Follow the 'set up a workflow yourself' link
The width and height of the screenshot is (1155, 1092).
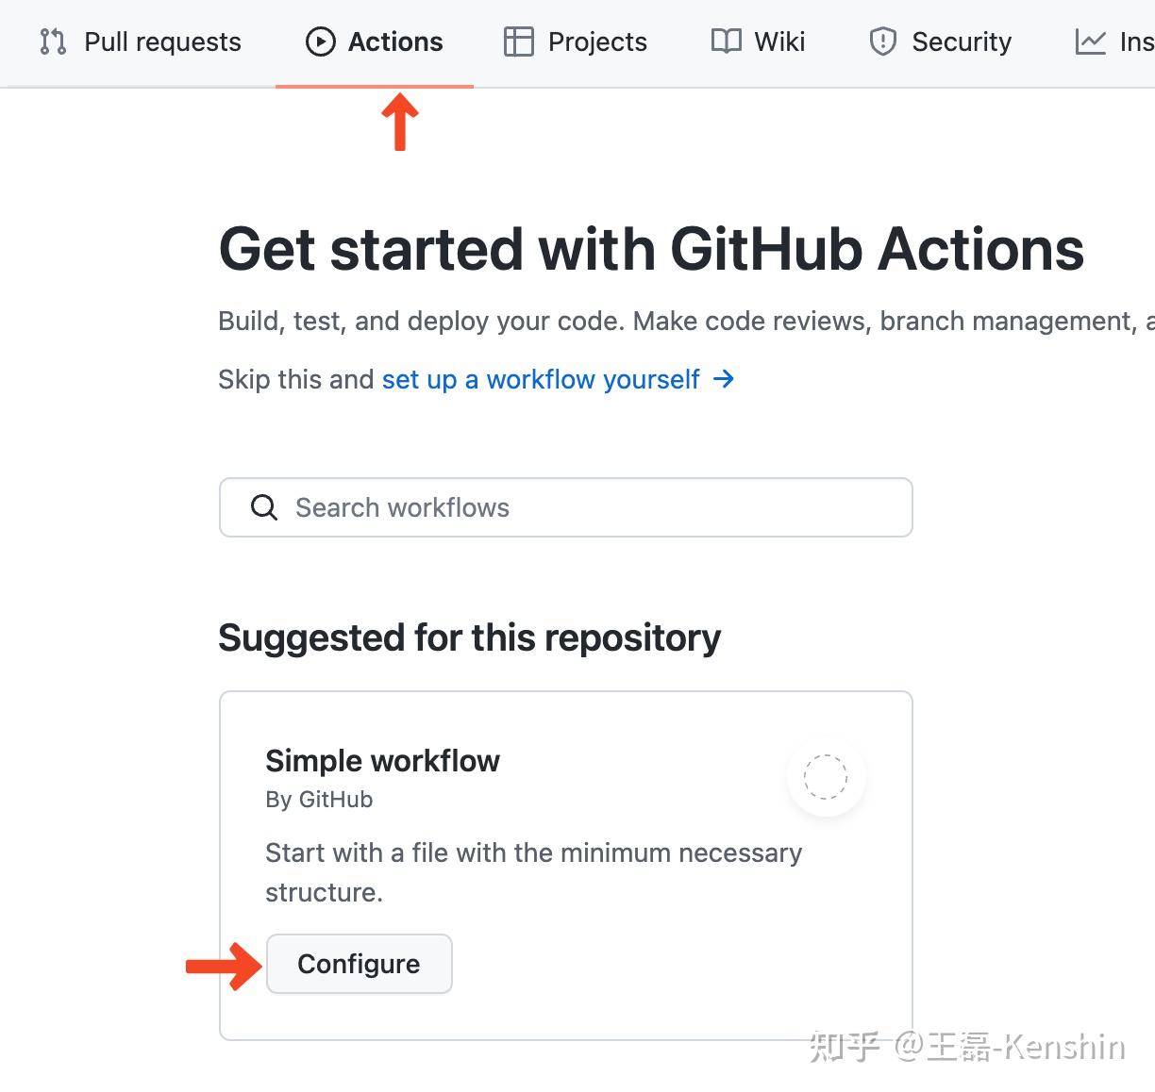(x=541, y=379)
